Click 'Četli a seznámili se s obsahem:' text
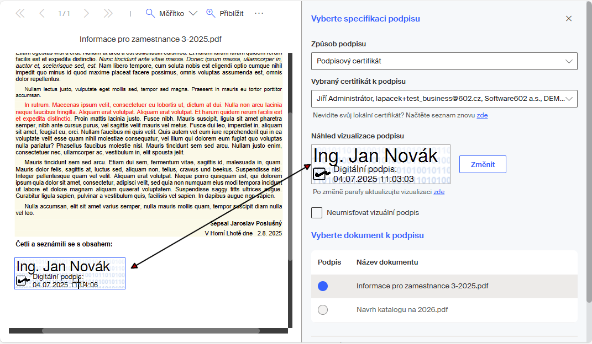The image size is (592, 344). 64,244
